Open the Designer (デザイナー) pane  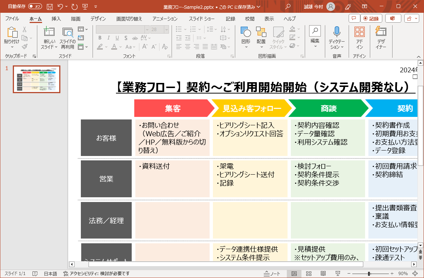[x=381, y=37]
